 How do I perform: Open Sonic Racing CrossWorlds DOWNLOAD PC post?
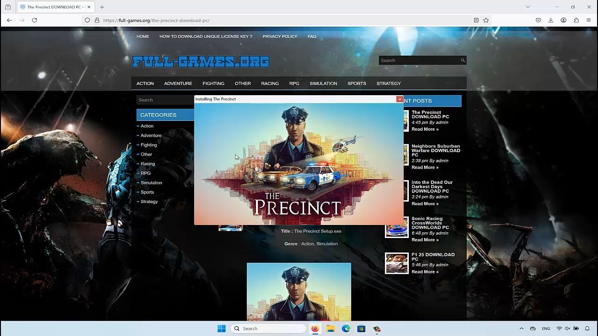(430, 223)
